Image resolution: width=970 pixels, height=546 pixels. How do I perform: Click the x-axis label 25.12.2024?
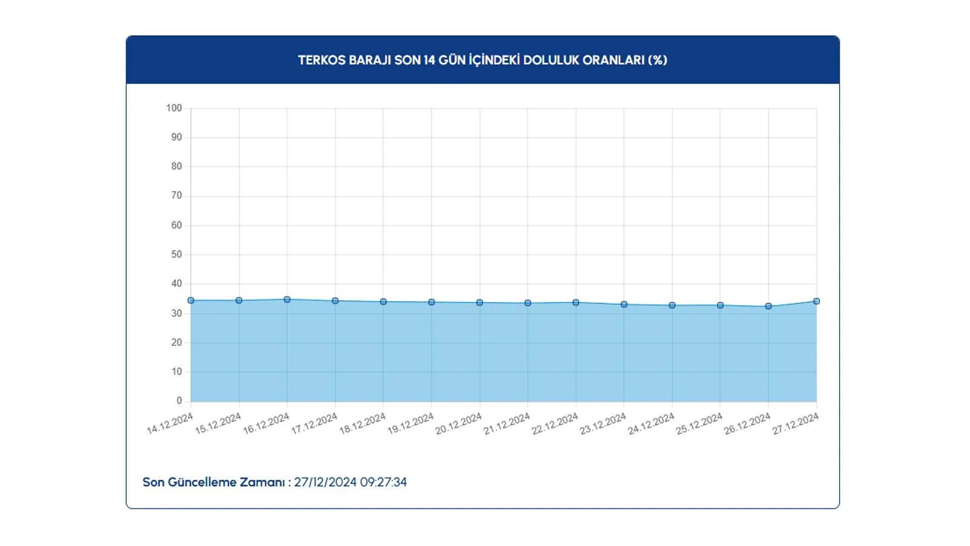699,423
